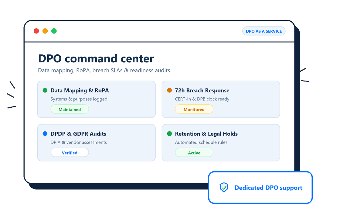Click the Monitored status pill
The height and width of the screenshot is (219, 340).
[x=194, y=109]
